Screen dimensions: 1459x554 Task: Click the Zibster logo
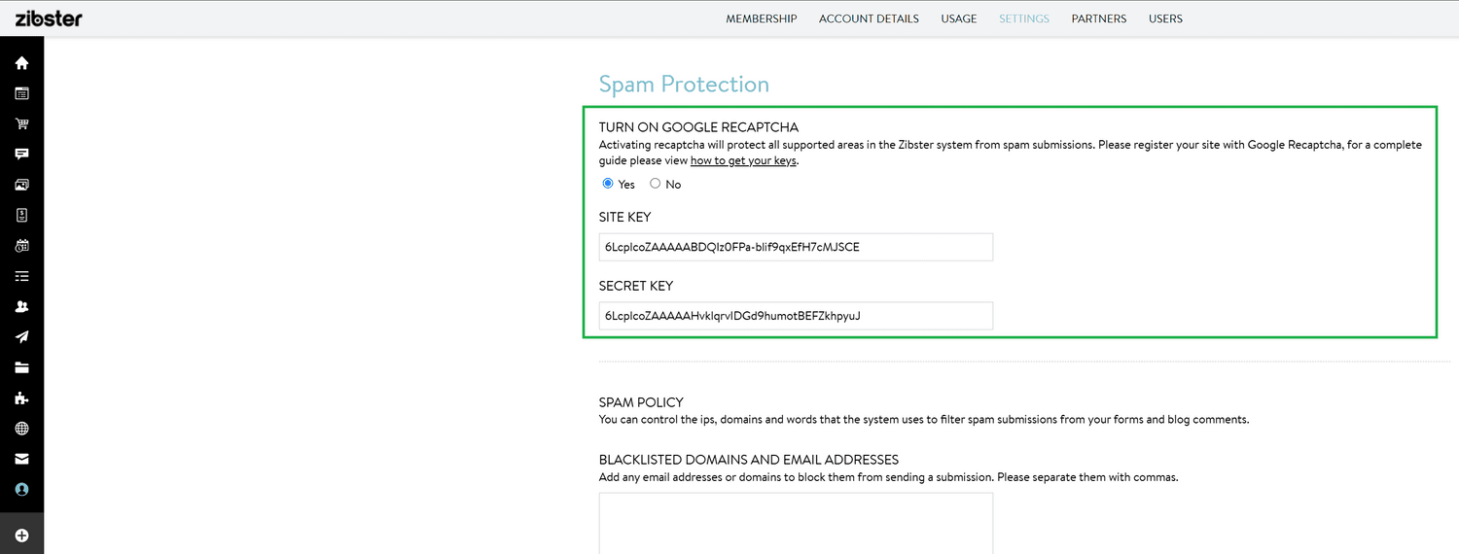49,17
